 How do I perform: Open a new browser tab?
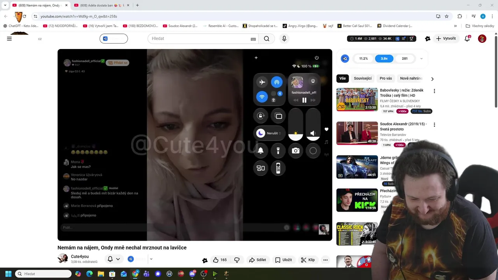click(137, 5)
